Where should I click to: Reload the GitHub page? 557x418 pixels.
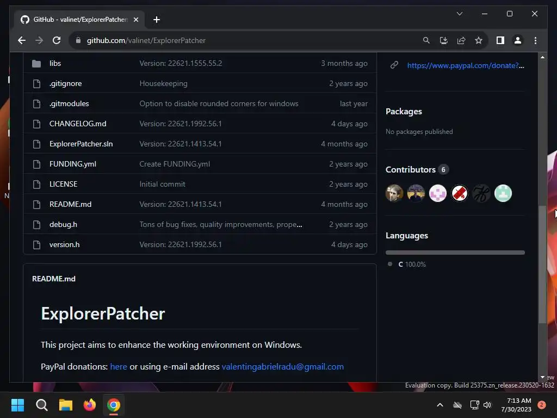click(57, 40)
